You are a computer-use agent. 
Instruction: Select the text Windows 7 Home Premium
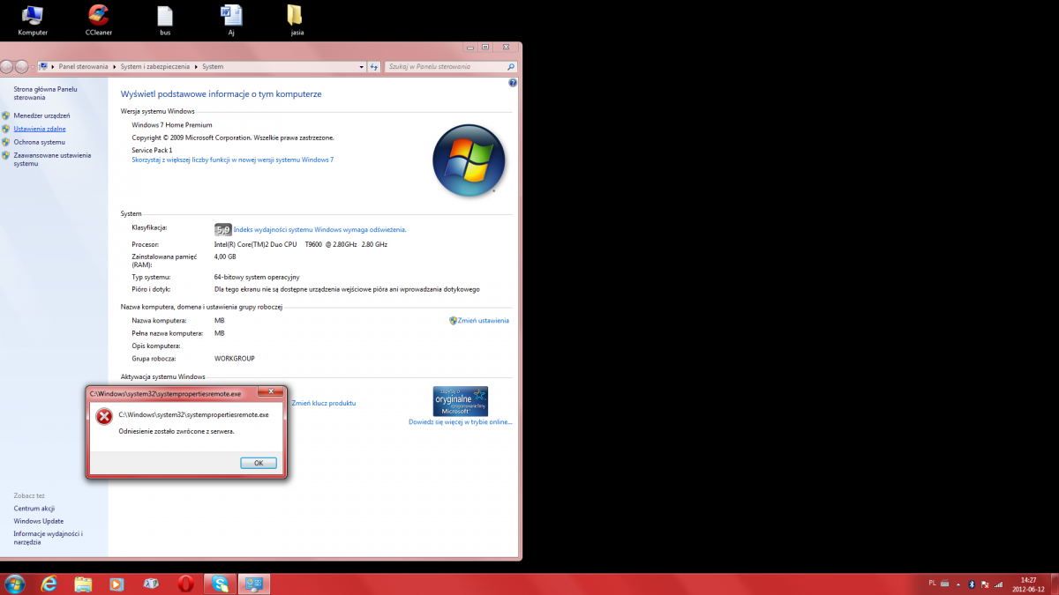click(x=171, y=125)
